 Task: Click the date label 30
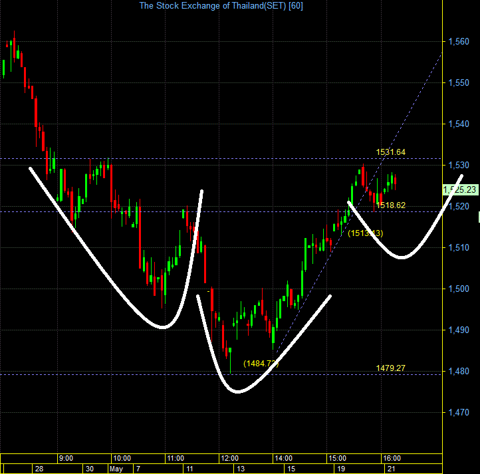[90, 469]
